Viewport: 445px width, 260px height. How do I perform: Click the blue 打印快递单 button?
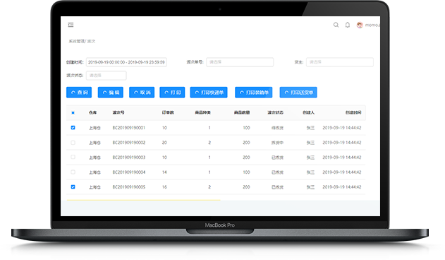pyautogui.click(x=209, y=93)
